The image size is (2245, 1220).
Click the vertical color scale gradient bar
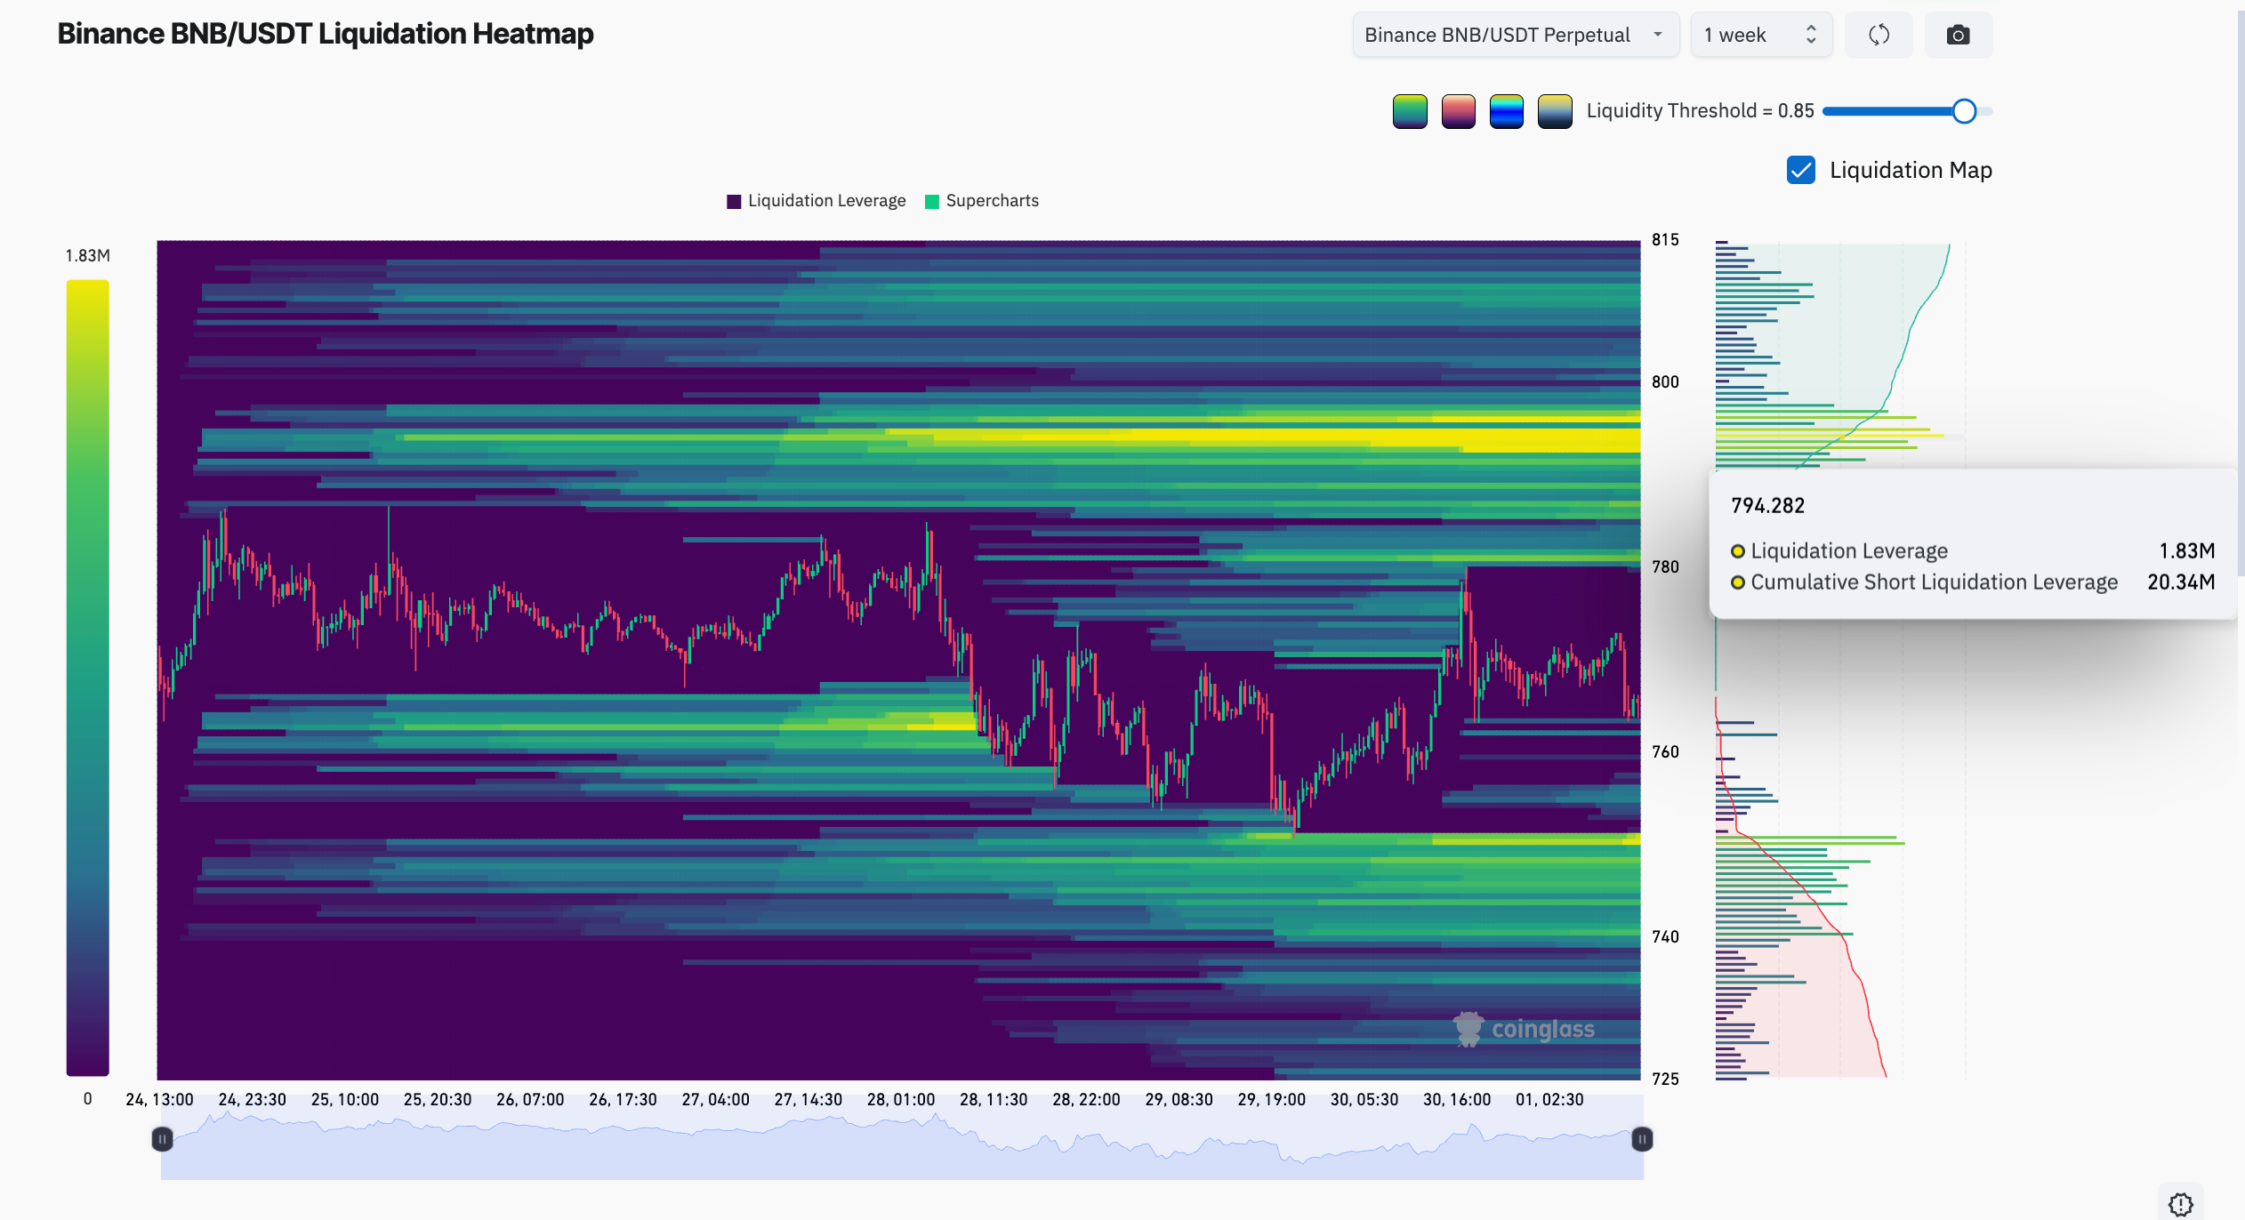click(x=87, y=678)
